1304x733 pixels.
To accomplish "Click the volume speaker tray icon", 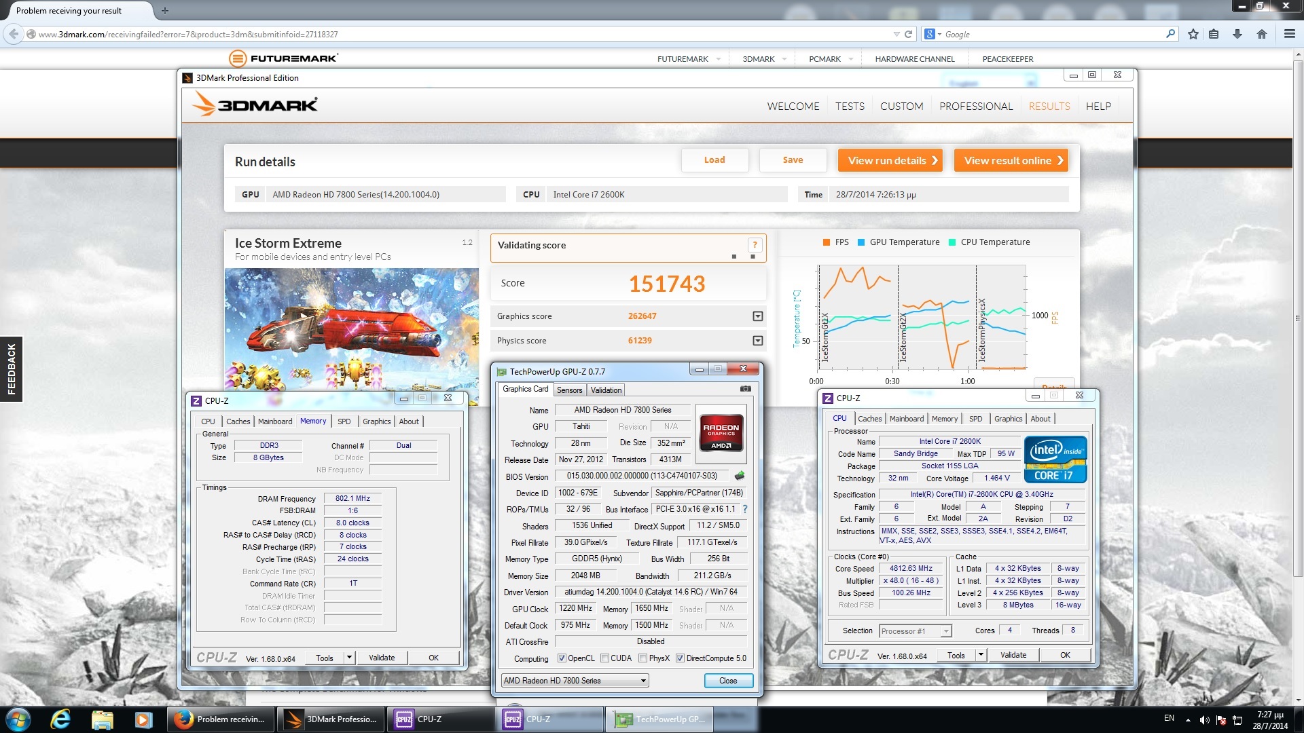I will pos(1204,720).
